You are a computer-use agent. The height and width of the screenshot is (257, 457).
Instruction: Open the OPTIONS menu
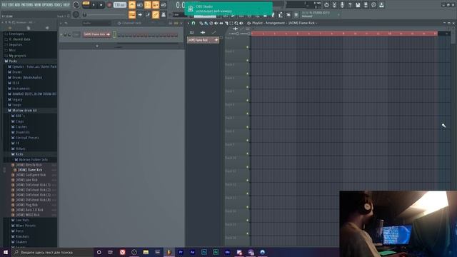point(48,5)
